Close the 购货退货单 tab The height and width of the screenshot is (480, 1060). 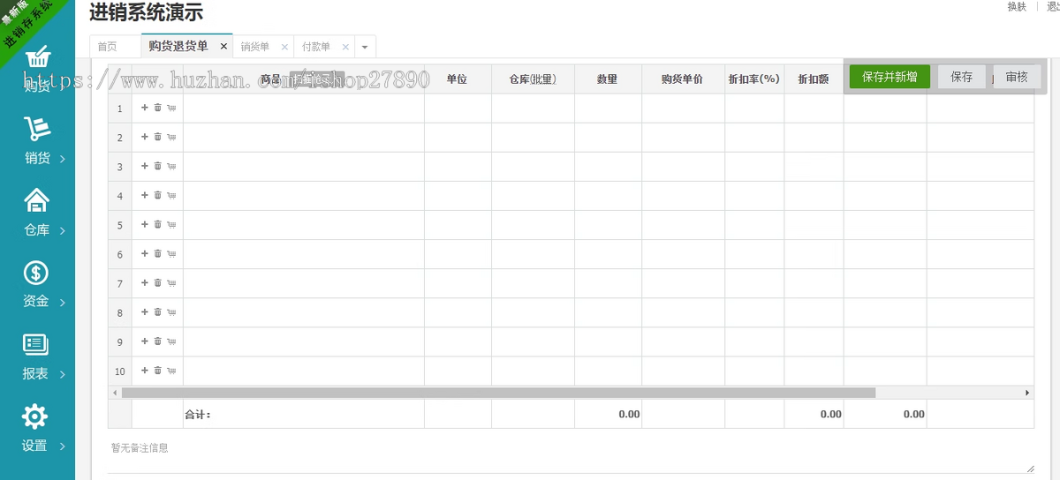(x=223, y=47)
